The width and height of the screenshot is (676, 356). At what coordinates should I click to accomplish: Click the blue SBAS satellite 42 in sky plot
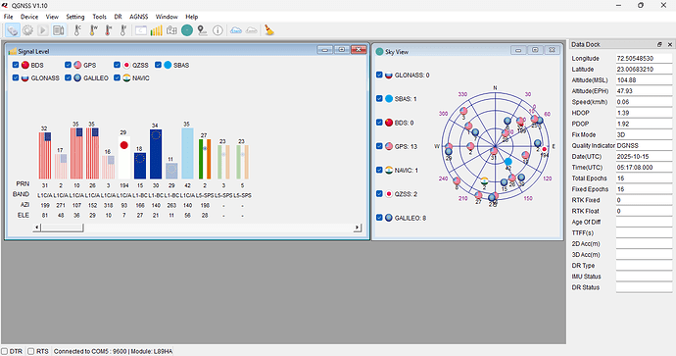click(x=508, y=162)
